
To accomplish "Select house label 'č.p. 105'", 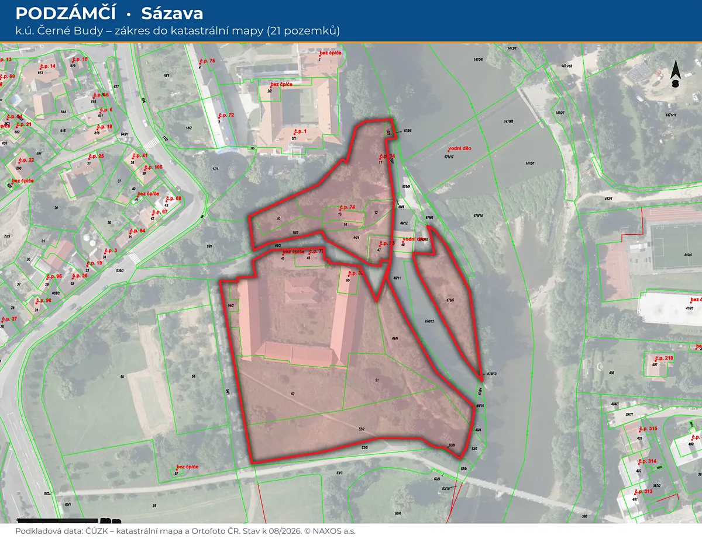I will (x=154, y=167).
